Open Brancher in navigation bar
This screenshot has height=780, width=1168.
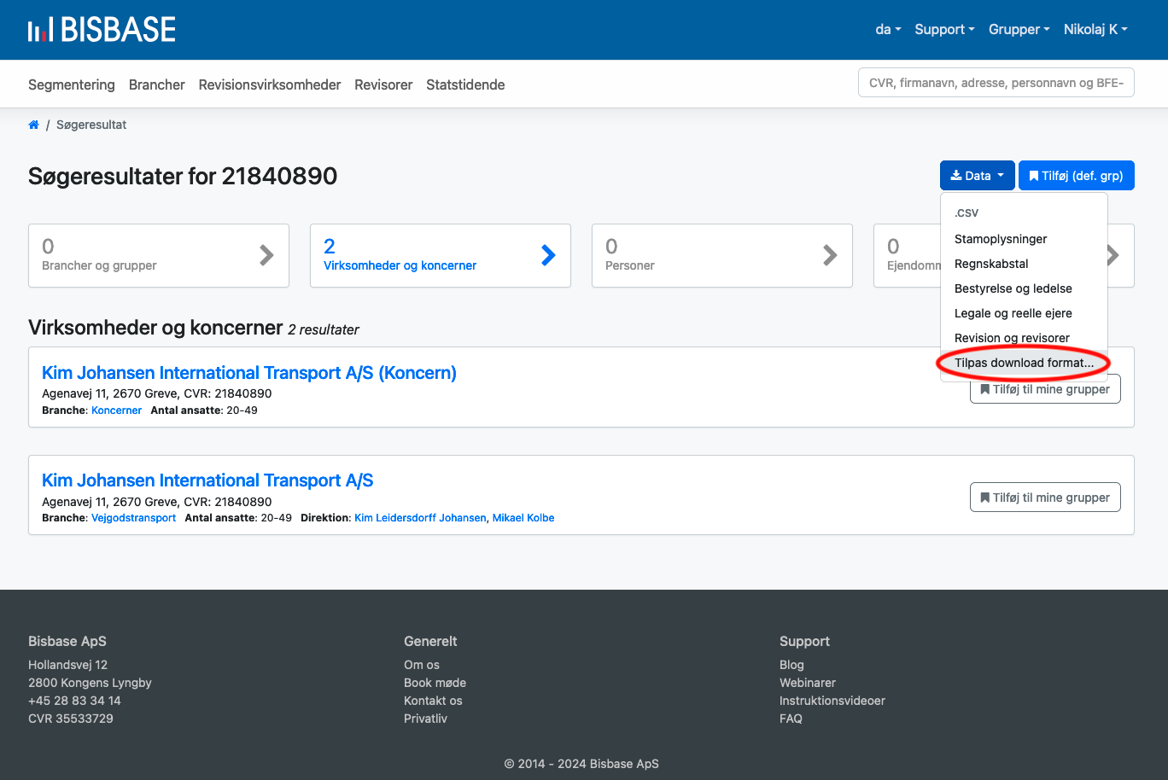pyautogui.click(x=157, y=84)
